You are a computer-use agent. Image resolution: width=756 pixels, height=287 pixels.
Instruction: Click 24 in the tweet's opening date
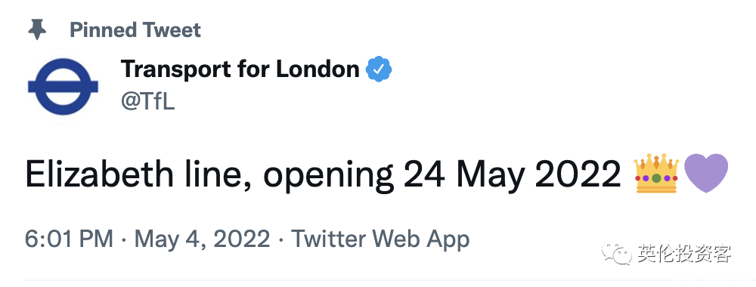tap(424, 174)
